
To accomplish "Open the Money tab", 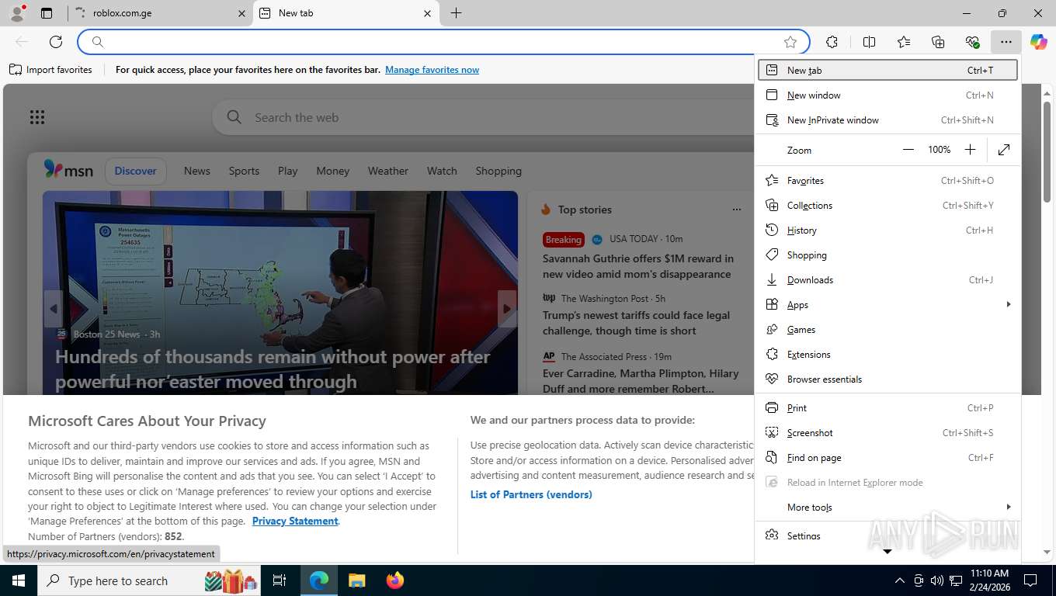I will (x=333, y=171).
